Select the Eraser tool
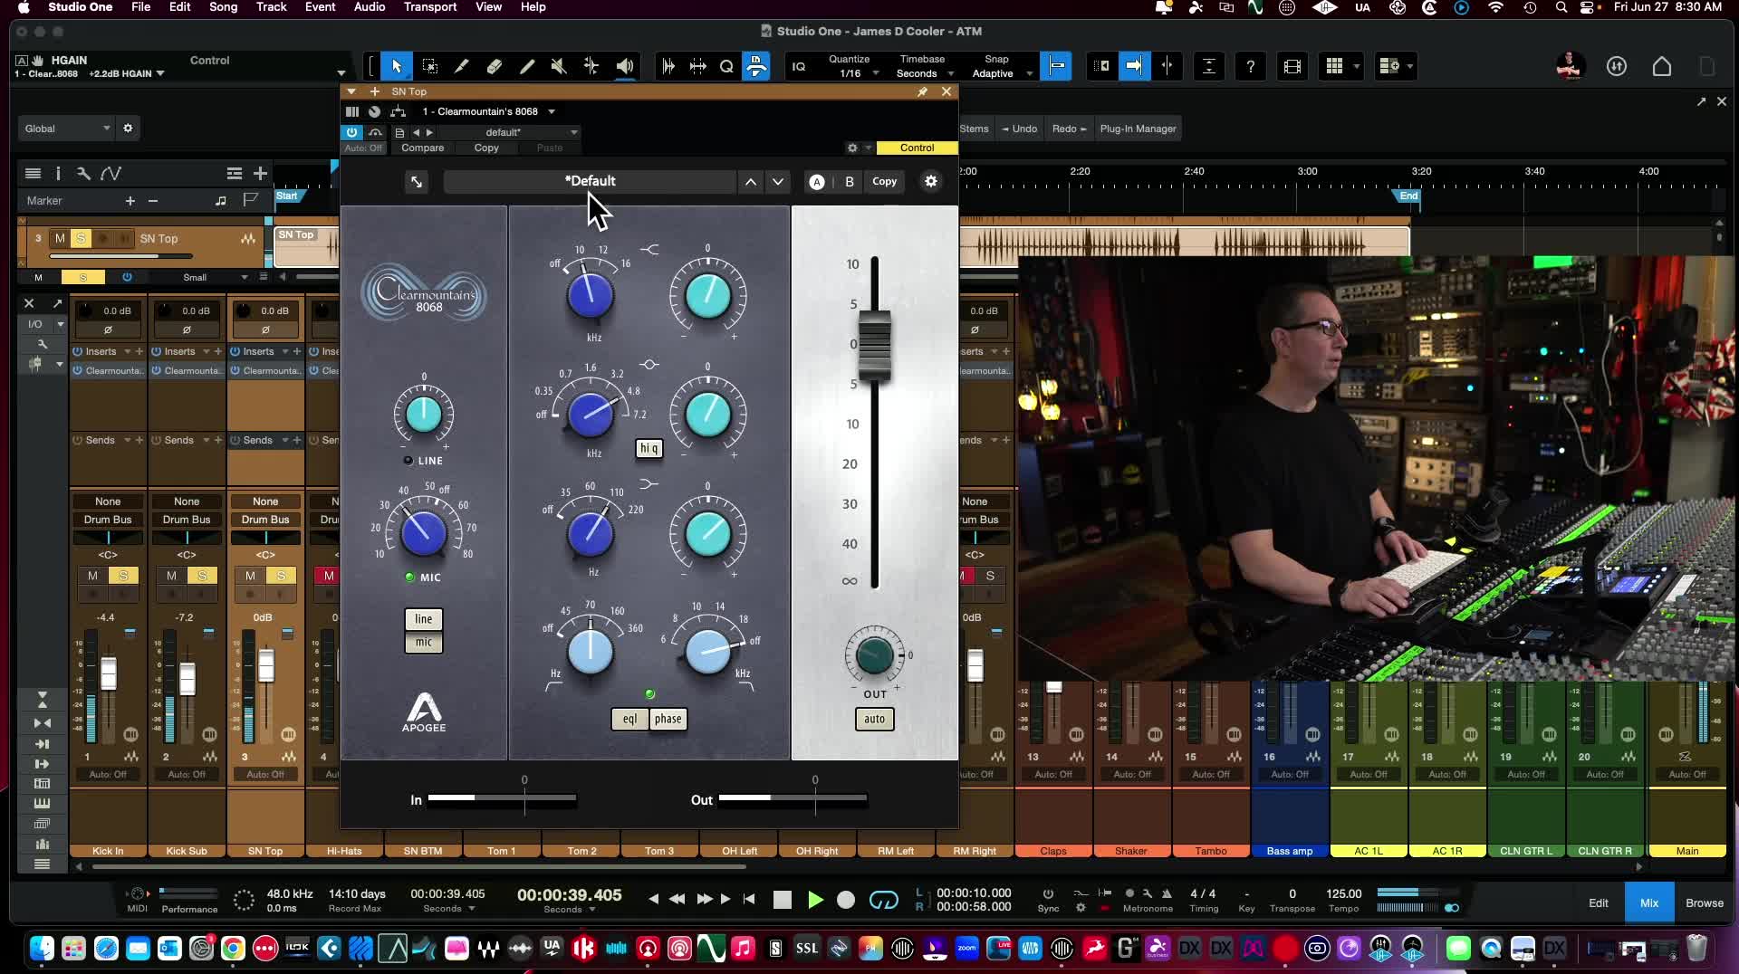1739x974 pixels. pos(495,66)
